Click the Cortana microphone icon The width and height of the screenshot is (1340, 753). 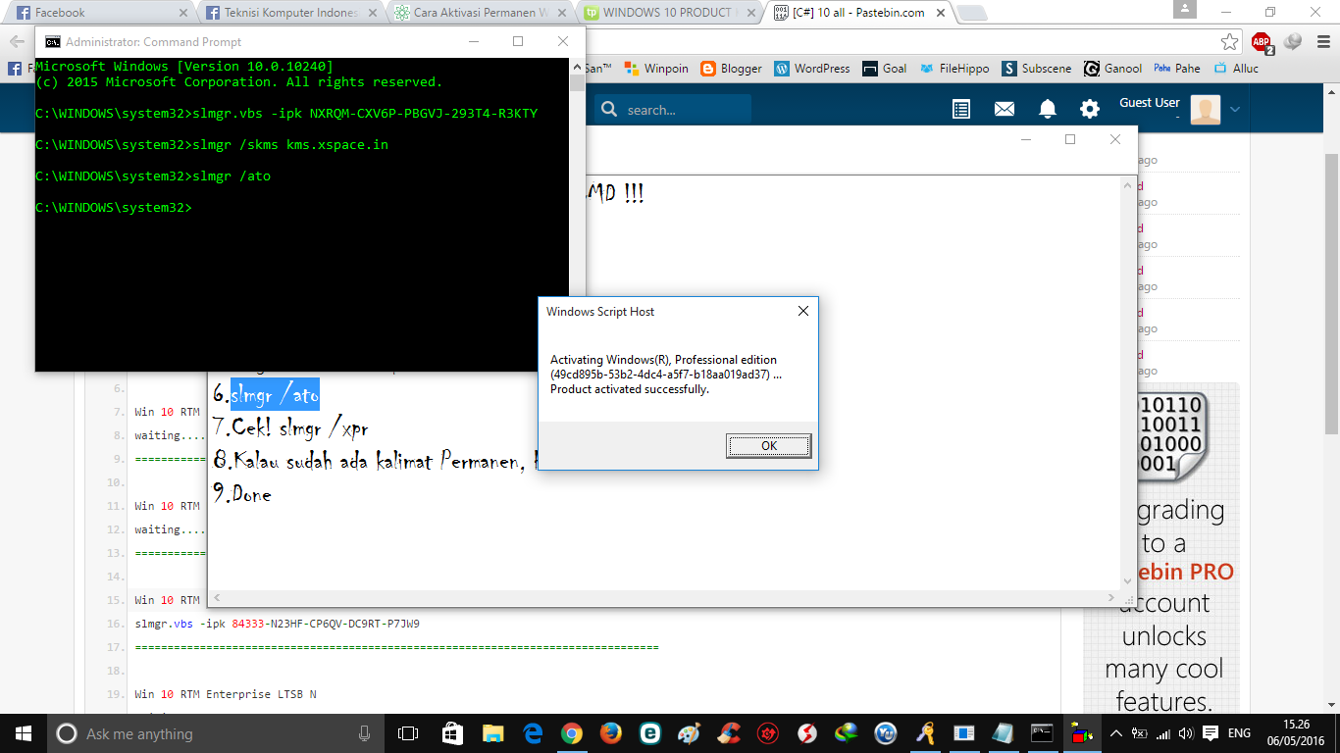click(x=364, y=733)
